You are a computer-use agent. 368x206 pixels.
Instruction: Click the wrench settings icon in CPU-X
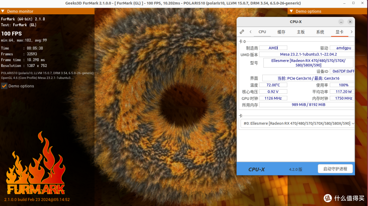[242, 32]
